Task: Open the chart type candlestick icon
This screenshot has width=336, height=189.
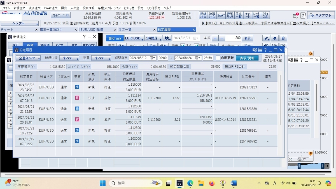Action: click(x=167, y=38)
